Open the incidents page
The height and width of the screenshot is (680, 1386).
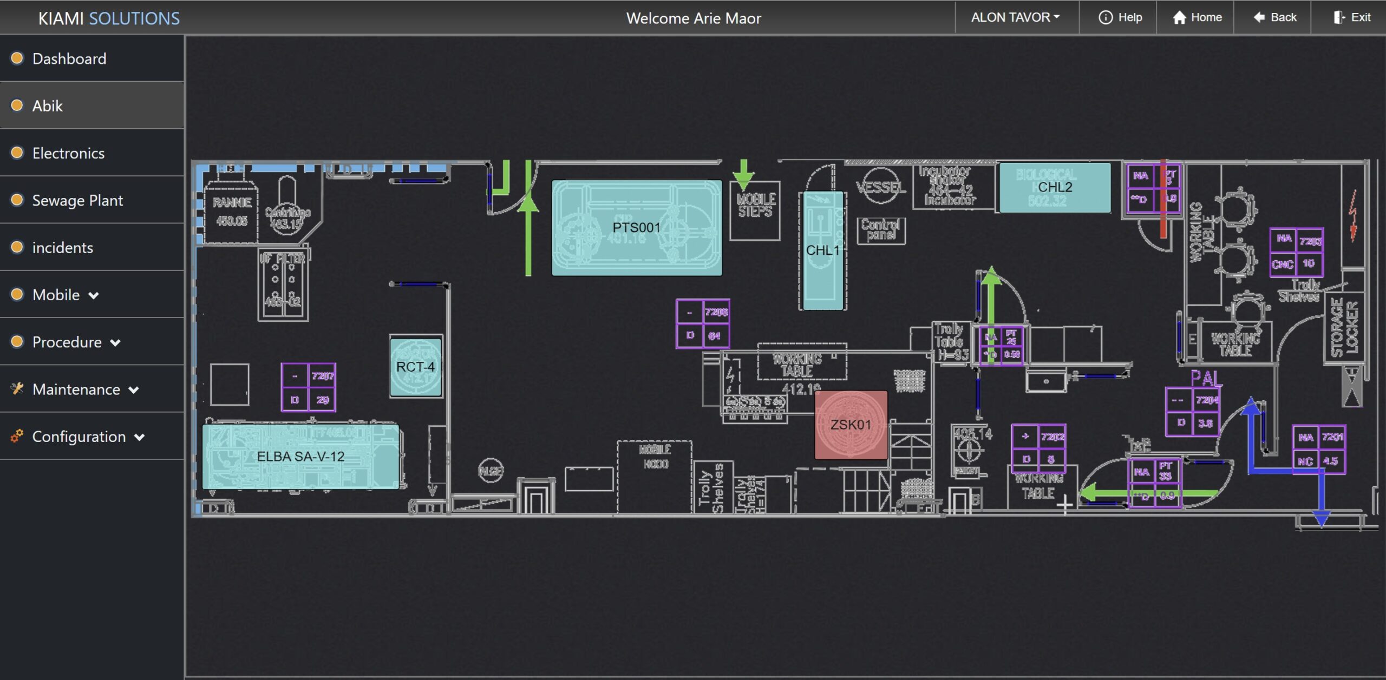tap(62, 248)
